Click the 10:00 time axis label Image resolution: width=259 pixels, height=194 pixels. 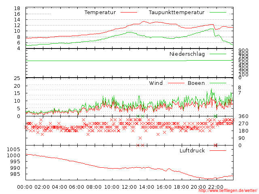(112, 187)
